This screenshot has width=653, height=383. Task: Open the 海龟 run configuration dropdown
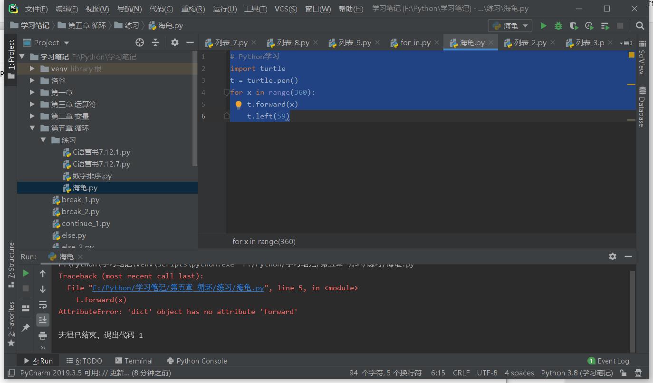(510, 26)
